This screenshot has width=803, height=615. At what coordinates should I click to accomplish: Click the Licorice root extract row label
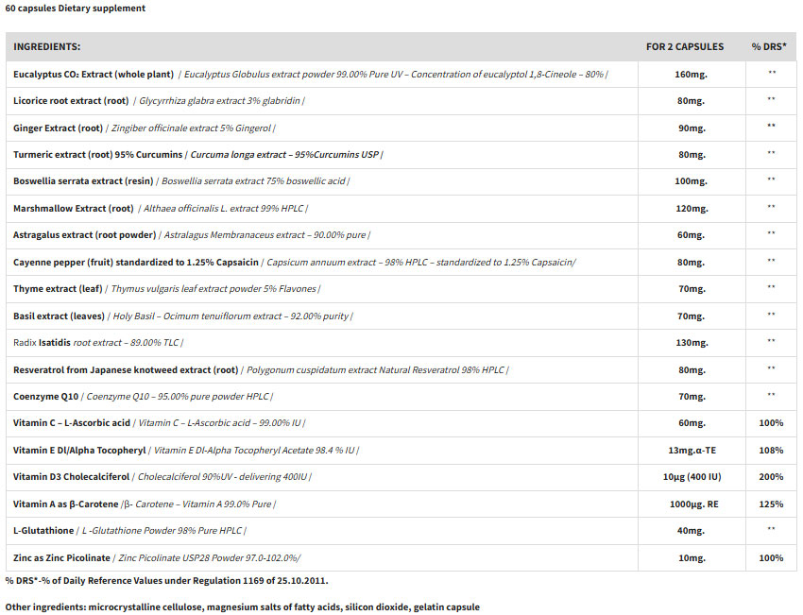(x=71, y=100)
